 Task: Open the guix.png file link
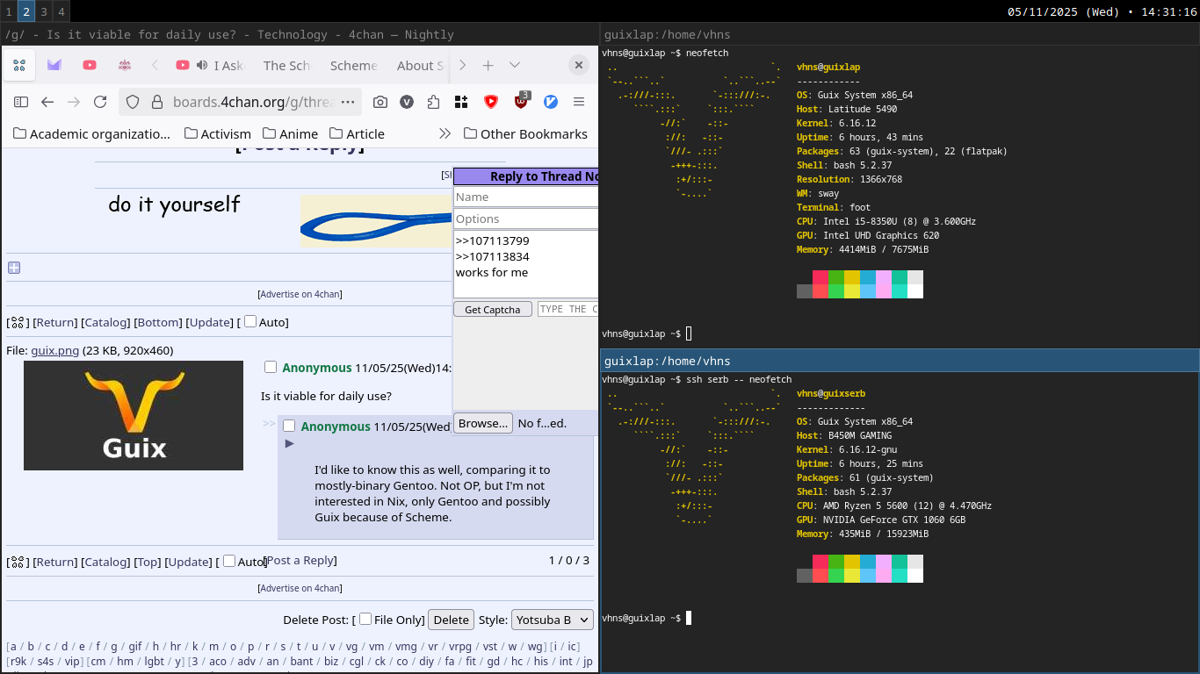point(54,350)
